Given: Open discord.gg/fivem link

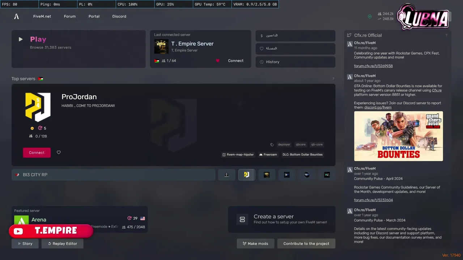Looking at the screenshot, I should click(x=378, y=107).
